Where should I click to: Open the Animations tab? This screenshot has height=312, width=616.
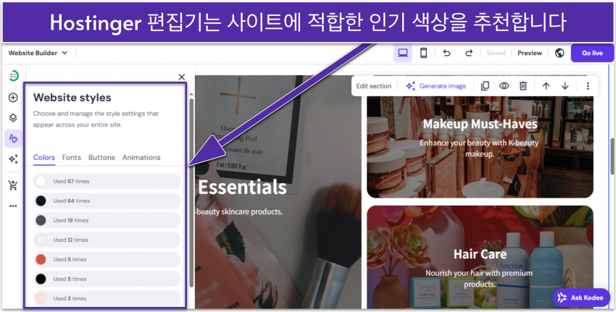click(x=141, y=157)
